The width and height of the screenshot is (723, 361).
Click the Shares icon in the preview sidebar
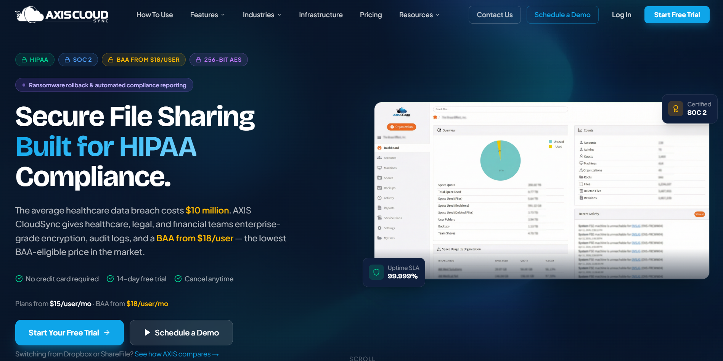[379, 178]
